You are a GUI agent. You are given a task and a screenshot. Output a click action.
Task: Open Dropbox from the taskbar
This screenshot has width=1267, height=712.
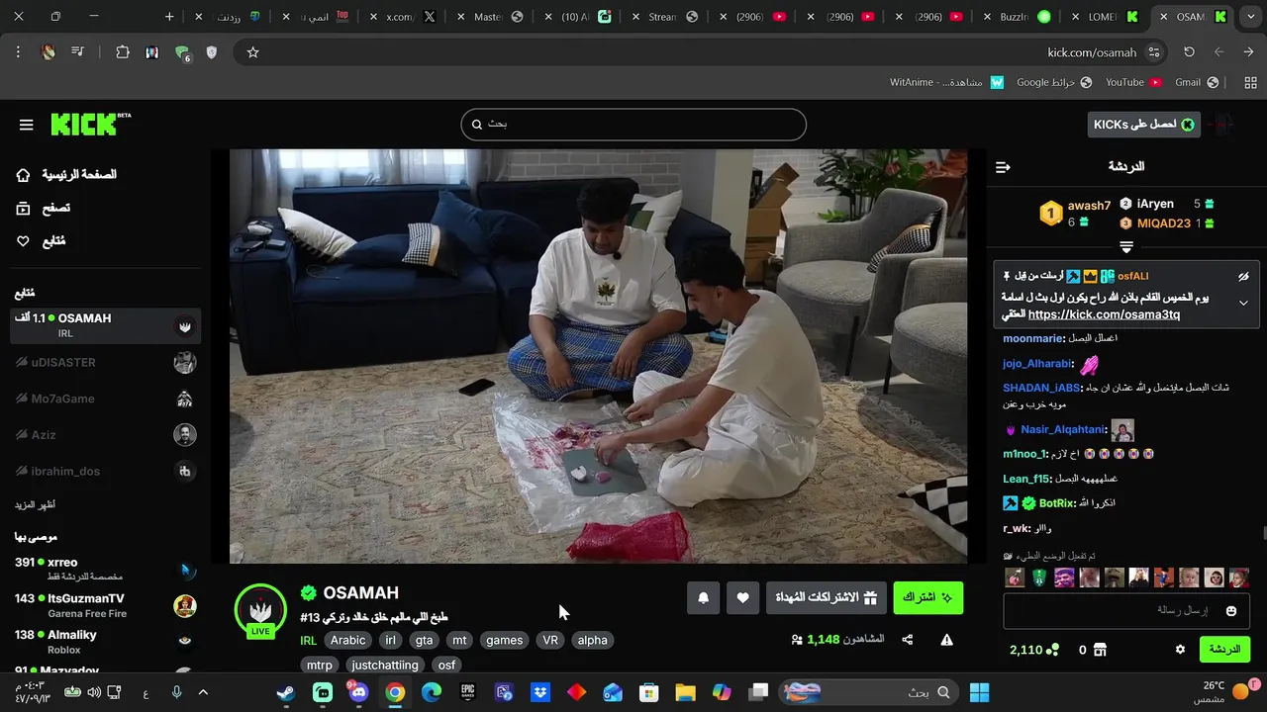click(x=540, y=692)
